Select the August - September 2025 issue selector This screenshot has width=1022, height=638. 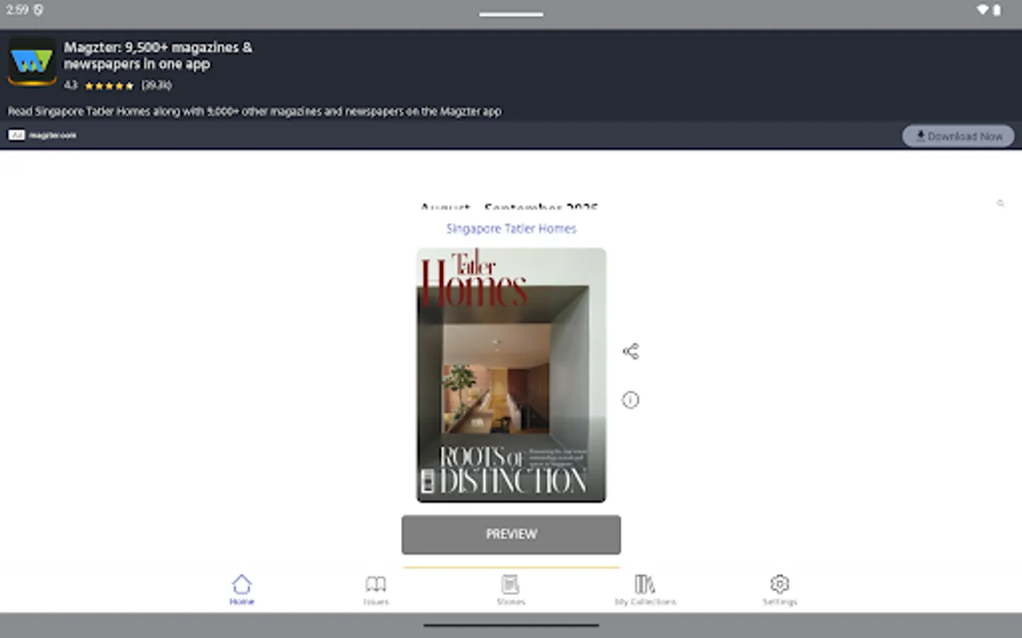(510, 208)
